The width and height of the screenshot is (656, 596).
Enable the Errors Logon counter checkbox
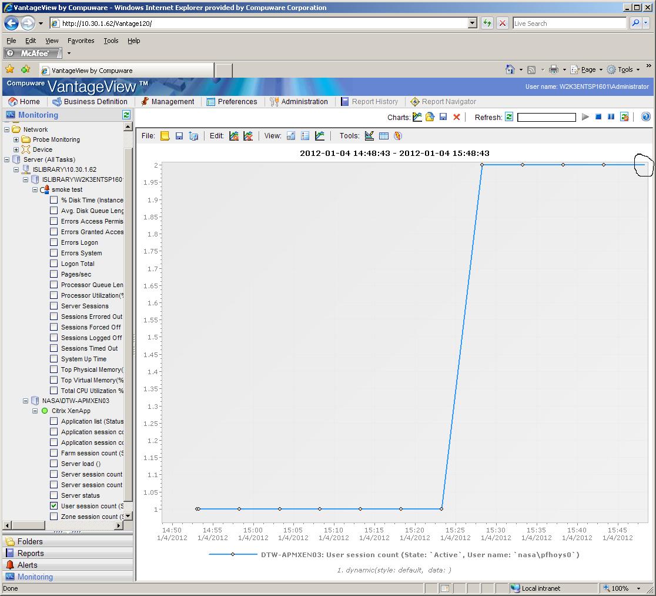pos(53,242)
